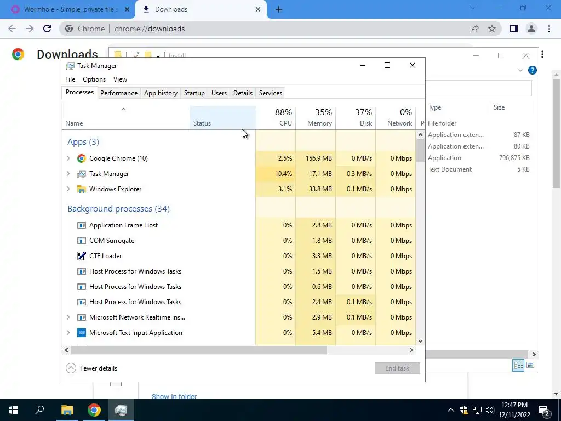Click the browser back arrow
561x421 pixels.
12,29
